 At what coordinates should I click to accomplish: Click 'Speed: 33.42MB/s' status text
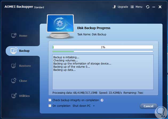(110, 93)
